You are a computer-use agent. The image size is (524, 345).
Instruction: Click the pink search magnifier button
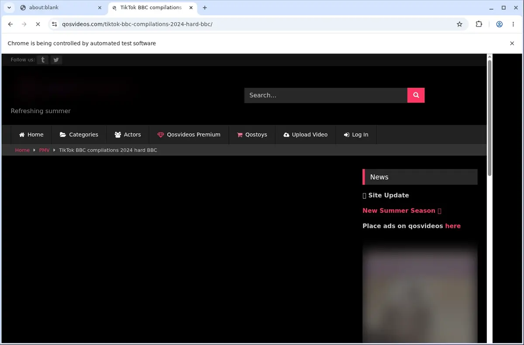[x=416, y=95]
